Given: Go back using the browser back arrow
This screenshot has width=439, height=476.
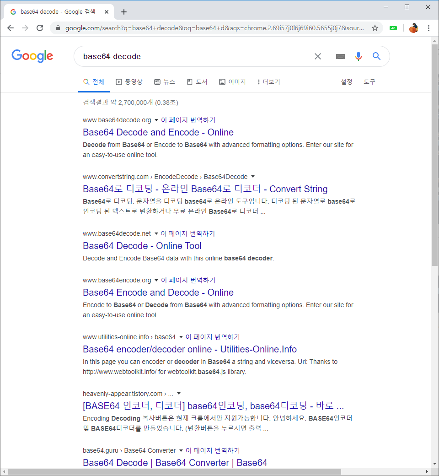Looking at the screenshot, I should 11,28.
